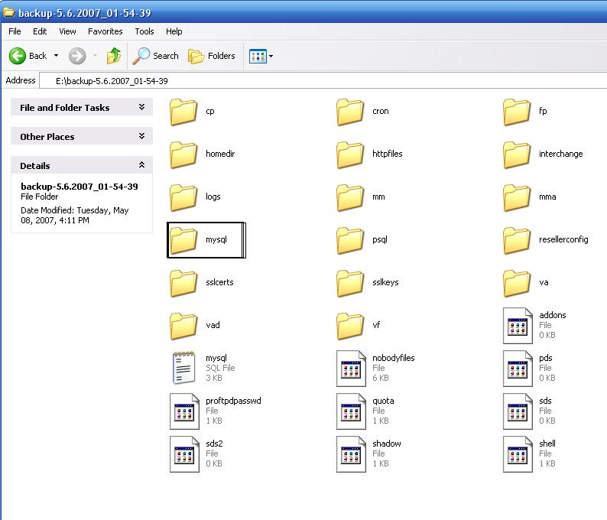
Task: Expand the Other Places panel
Action: click(x=82, y=136)
